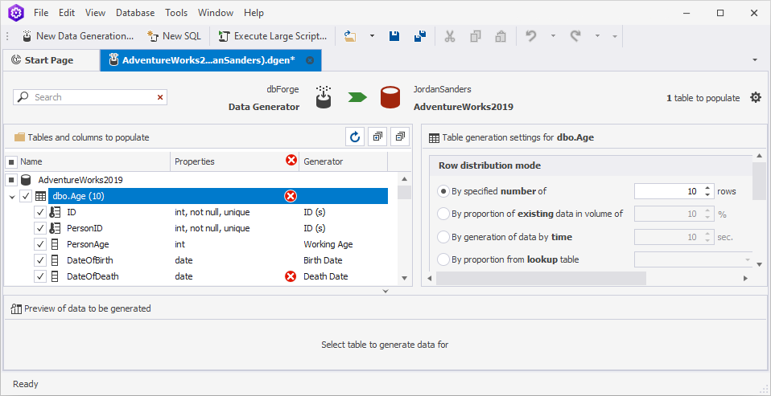
Task: Click the Generator column header
Action: point(343,161)
